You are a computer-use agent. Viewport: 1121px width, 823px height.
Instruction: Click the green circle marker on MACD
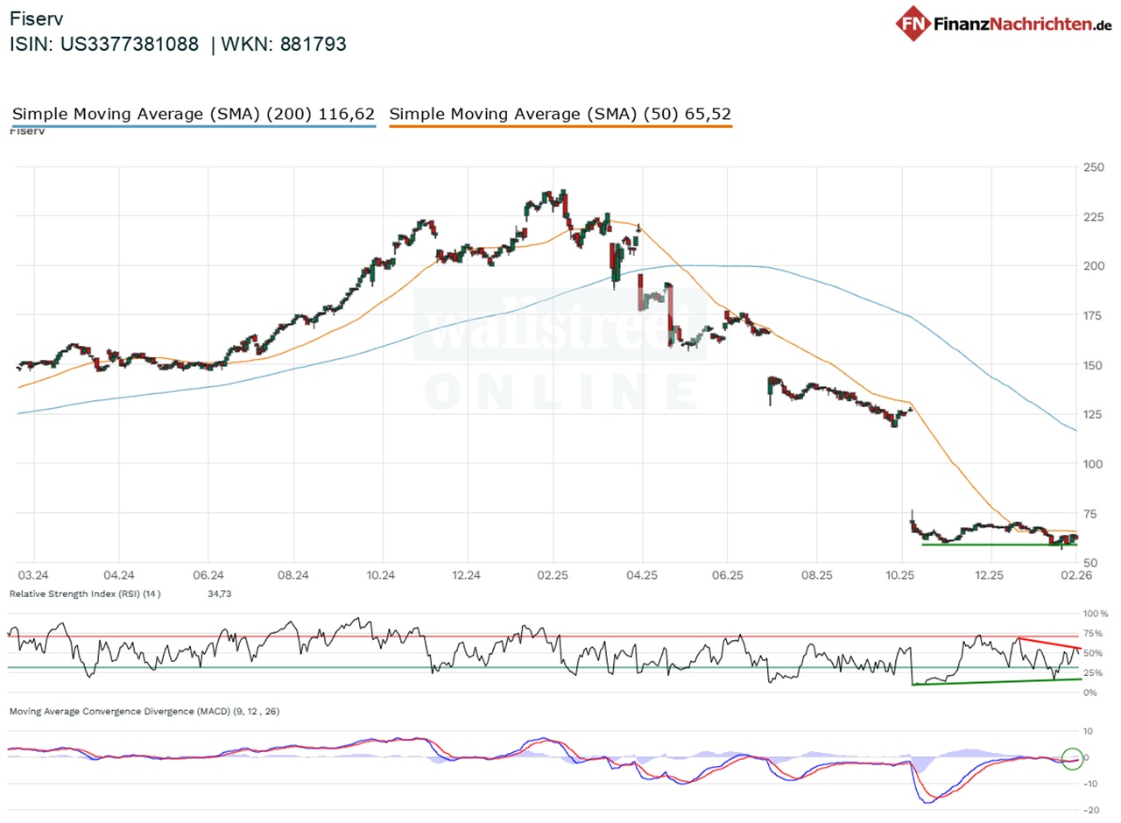[x=1072, y=758]
